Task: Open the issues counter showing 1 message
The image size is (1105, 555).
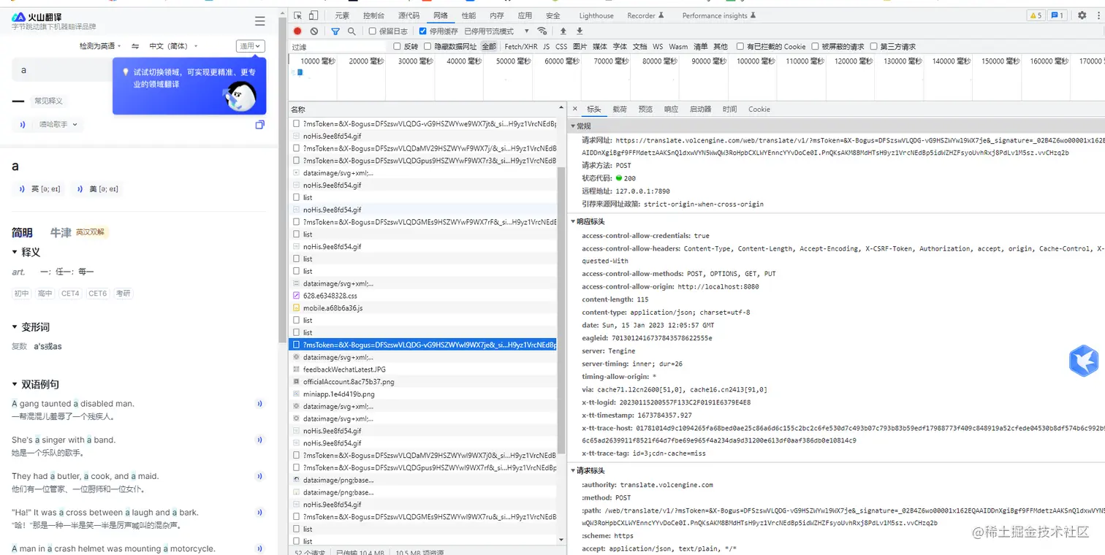Action: coord(1057,15)
